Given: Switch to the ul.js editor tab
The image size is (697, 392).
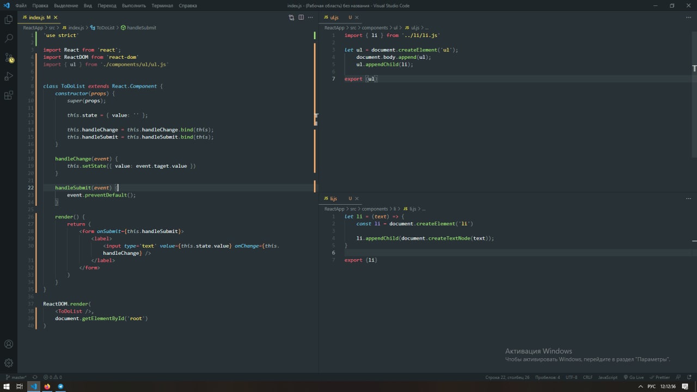Looking at the screenshot, I should (334, 17).
